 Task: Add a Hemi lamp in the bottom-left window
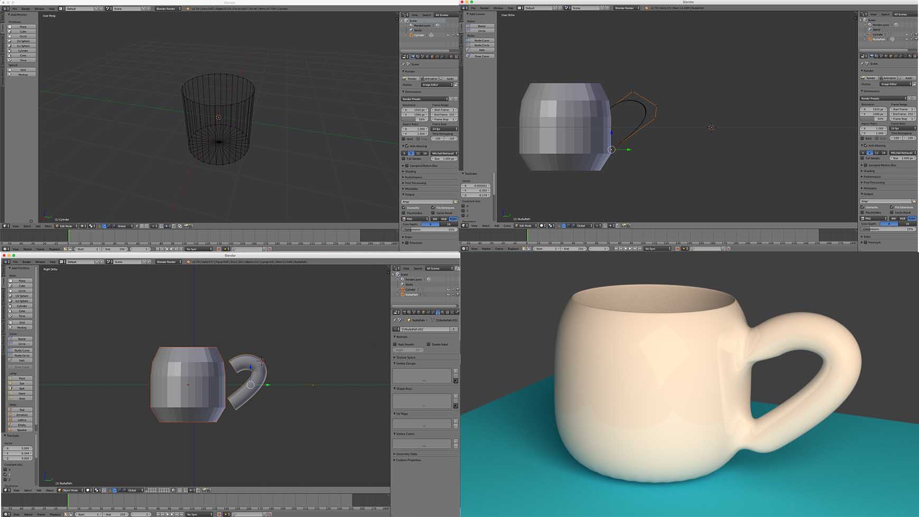(21, 393)
